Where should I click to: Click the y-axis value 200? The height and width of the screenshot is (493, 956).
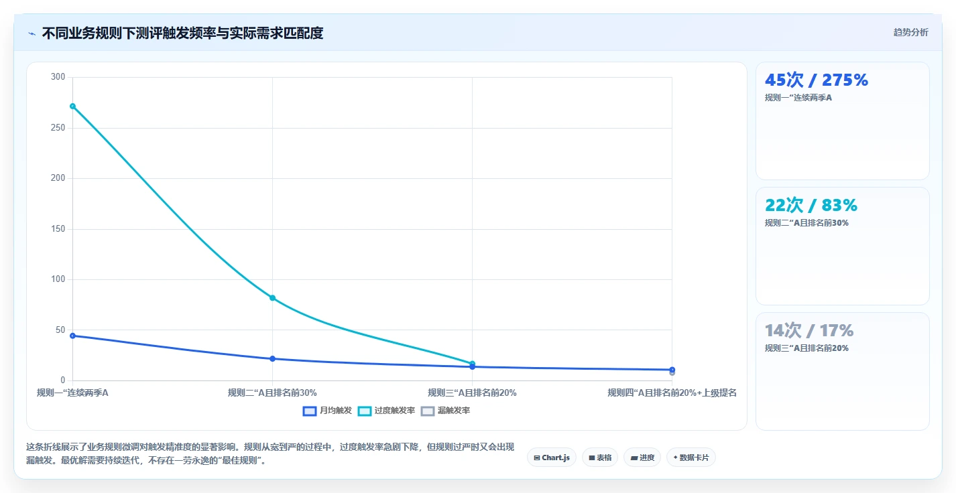(58, 178)
